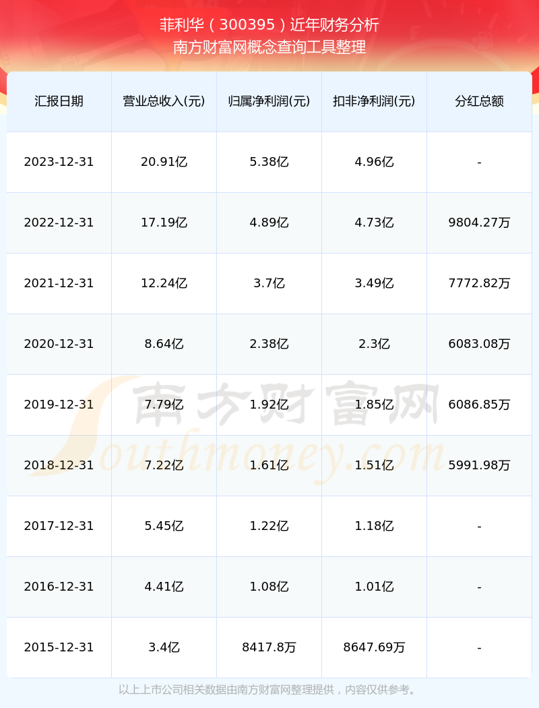Click dividend value 5991.98万
The image size is (539, 708).
tap(480, 465)
